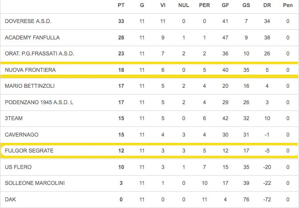
Task: Click the 3TEAM team name
Action: 15,118
